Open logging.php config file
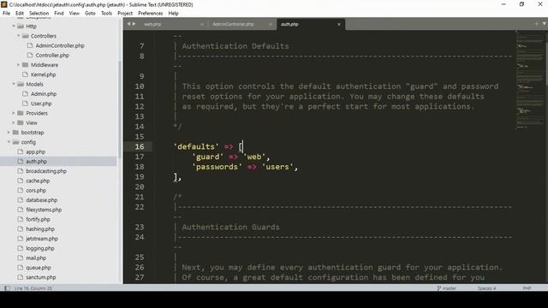This screenshot has height=308, width=548. point(40,248)
